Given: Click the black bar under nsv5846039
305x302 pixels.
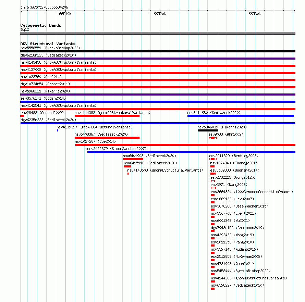Looking at the screenshot, I should 208,130.
